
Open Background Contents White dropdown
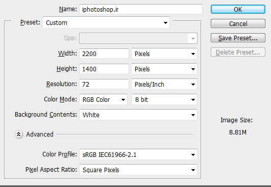[x=138, y=115]
